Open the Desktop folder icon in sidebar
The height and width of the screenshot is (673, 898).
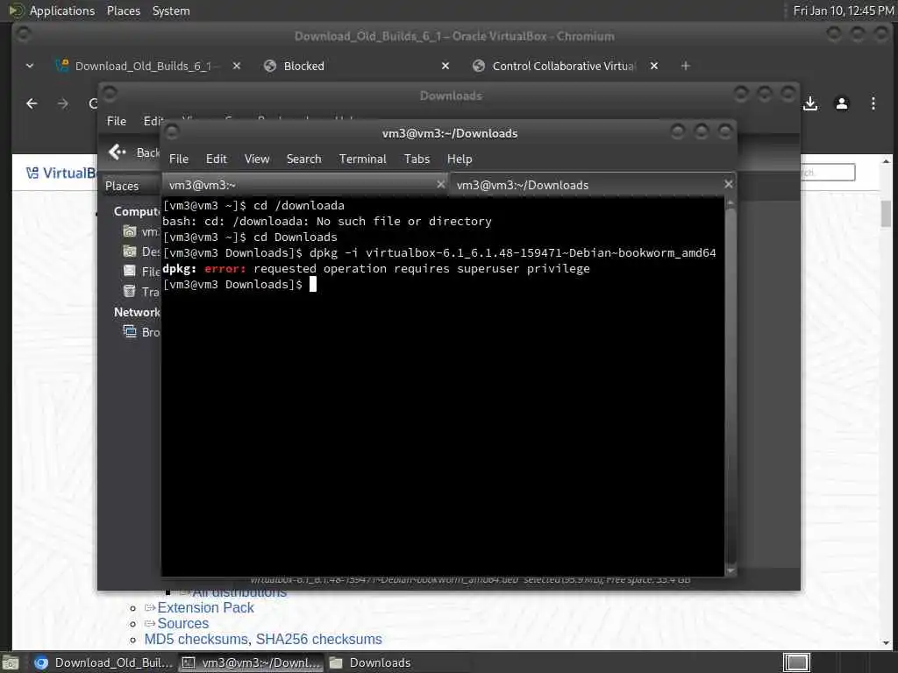[x=130, y=251]
